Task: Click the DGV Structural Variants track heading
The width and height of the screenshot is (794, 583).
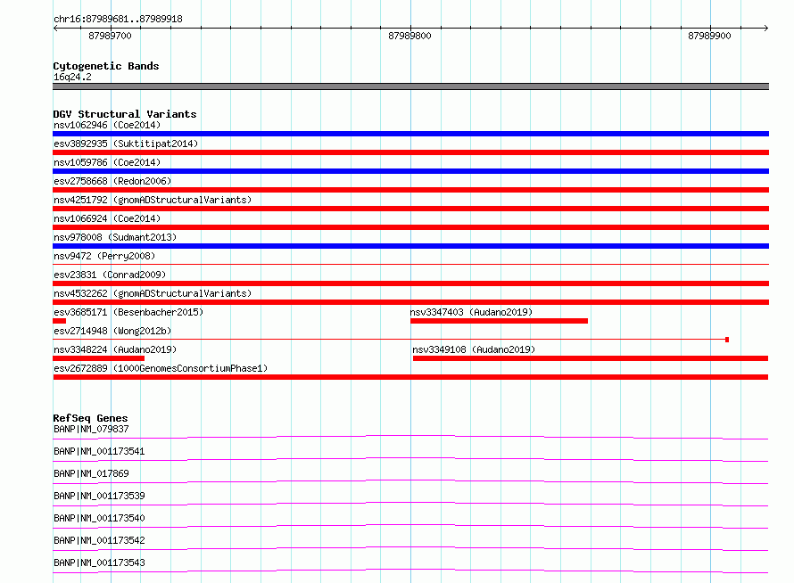Action: (125, 114)
